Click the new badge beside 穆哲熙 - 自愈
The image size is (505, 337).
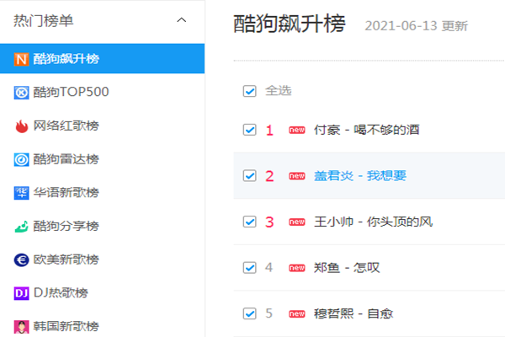296,313
